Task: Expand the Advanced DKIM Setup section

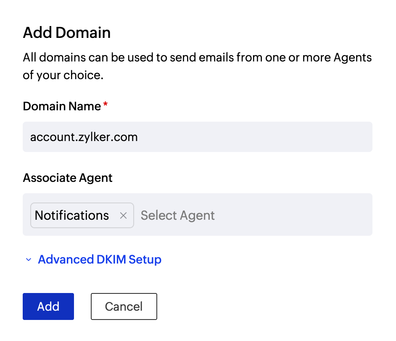Action: [100, 260]
